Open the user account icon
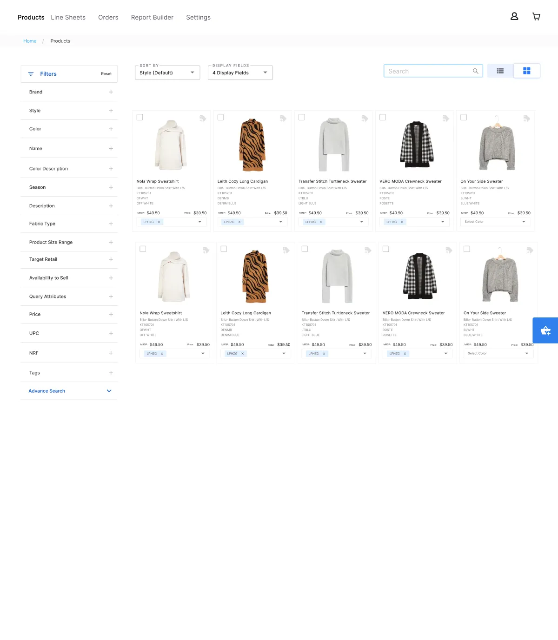The height and width of the screenshot is (640, 558). point(514,16)
